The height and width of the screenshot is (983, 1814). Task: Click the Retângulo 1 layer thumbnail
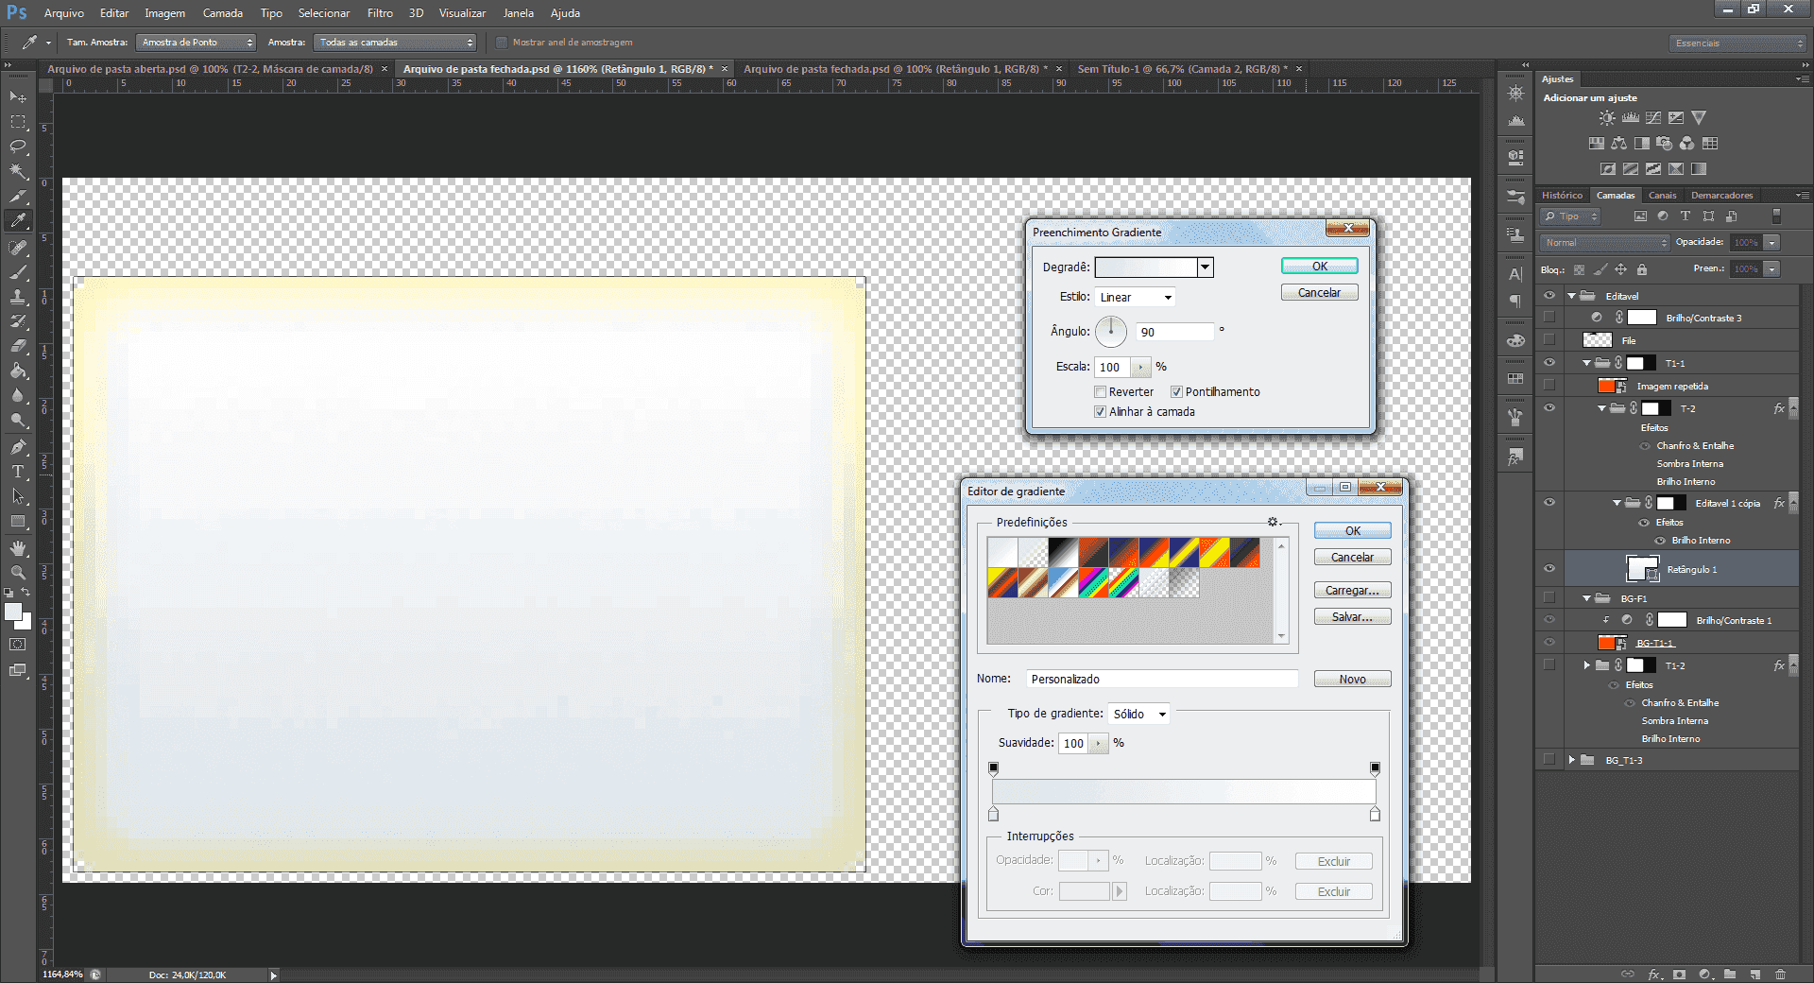(1642, 568)
